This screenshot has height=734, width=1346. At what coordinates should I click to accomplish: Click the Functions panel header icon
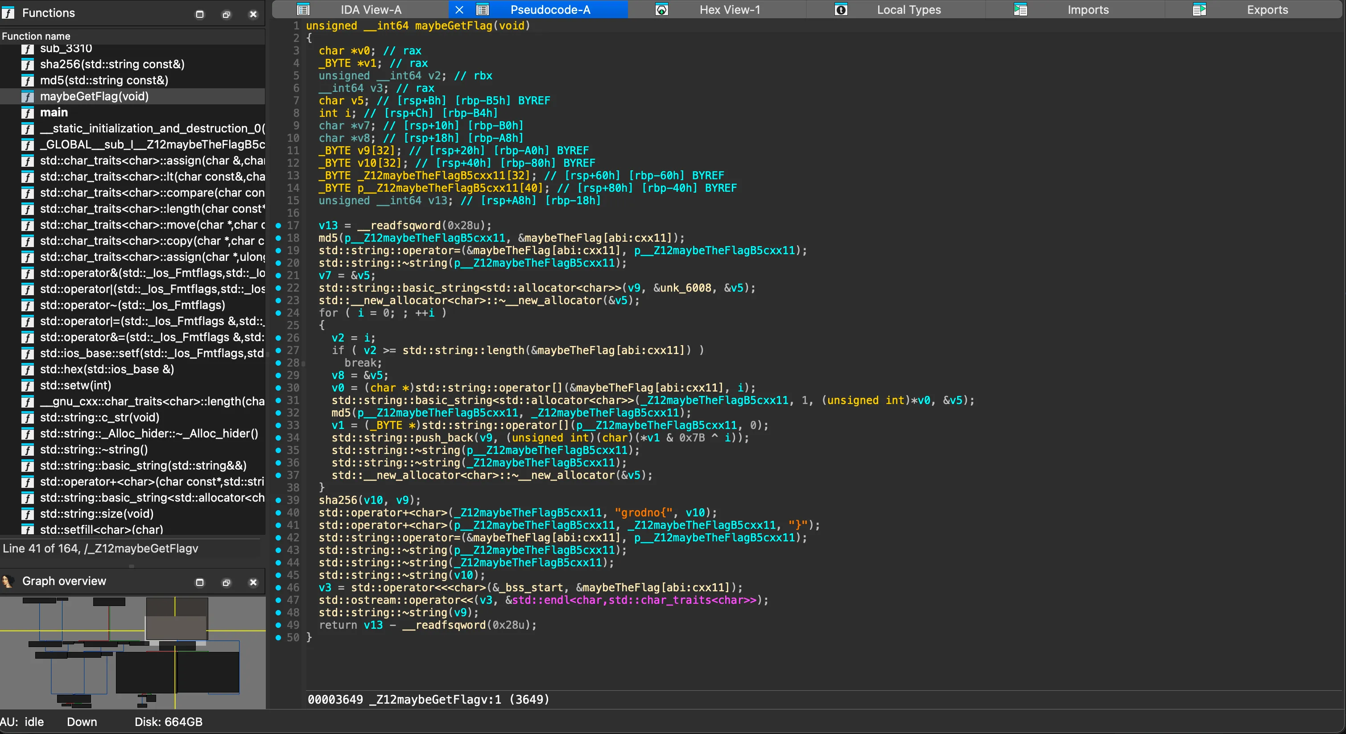(x=8, y=13)
